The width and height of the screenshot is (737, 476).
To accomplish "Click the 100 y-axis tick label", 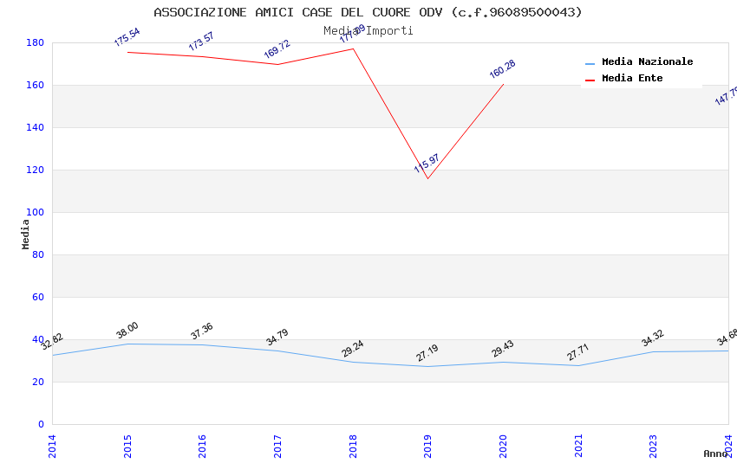I will [x=35, y=212].
